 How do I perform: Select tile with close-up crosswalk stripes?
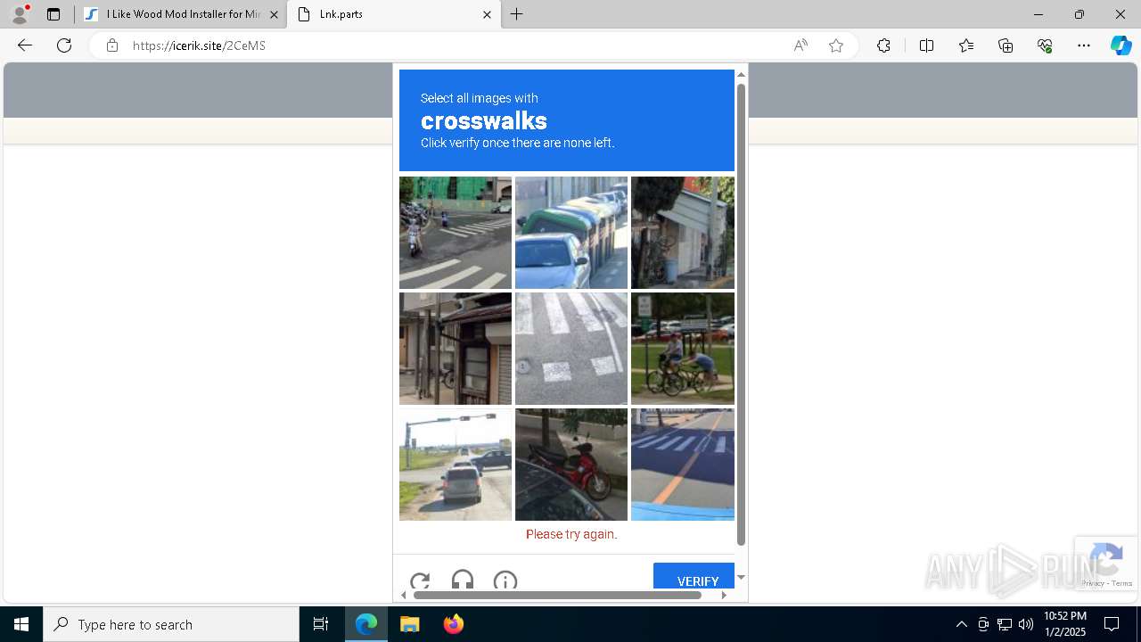(571, 349)
